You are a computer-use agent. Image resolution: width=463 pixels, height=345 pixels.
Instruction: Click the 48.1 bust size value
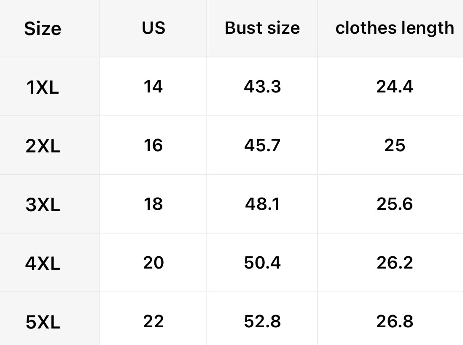coord(262,204)
